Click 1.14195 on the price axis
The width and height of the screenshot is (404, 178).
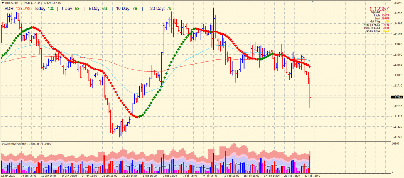397,34
